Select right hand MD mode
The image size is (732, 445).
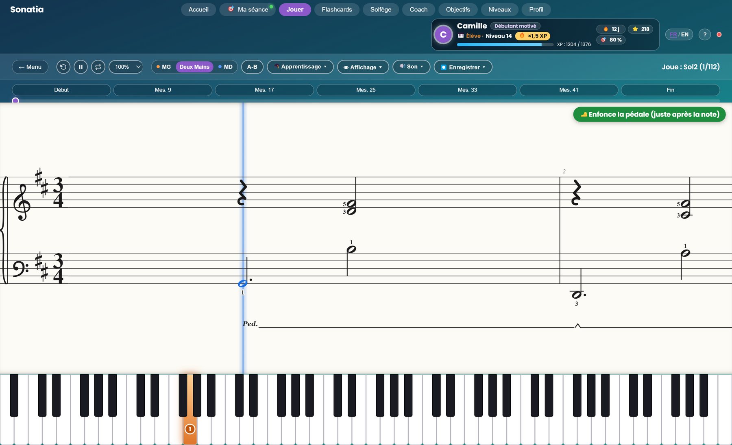pos(225,67)
